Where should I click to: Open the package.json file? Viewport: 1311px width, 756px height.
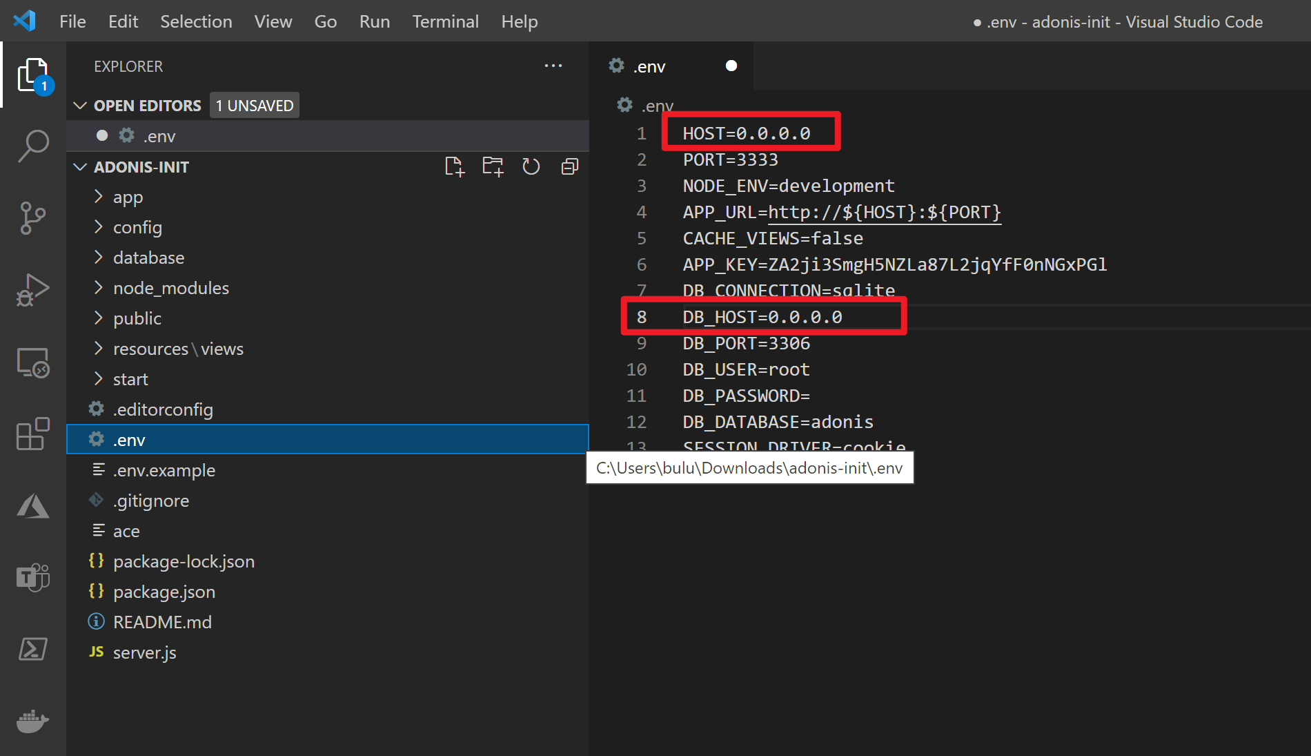(x=164, y=592)
